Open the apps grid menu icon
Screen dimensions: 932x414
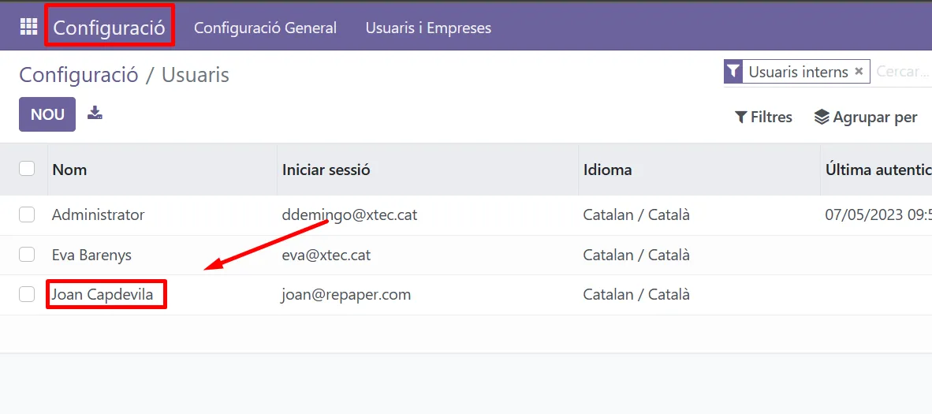coord(28,27)
